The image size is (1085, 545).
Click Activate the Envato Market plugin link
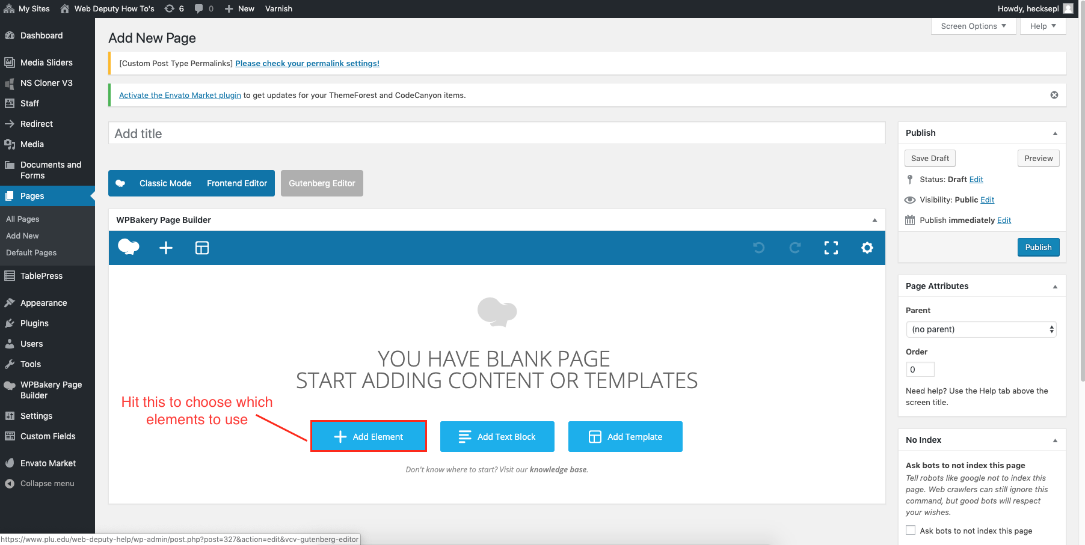[180, 95]
